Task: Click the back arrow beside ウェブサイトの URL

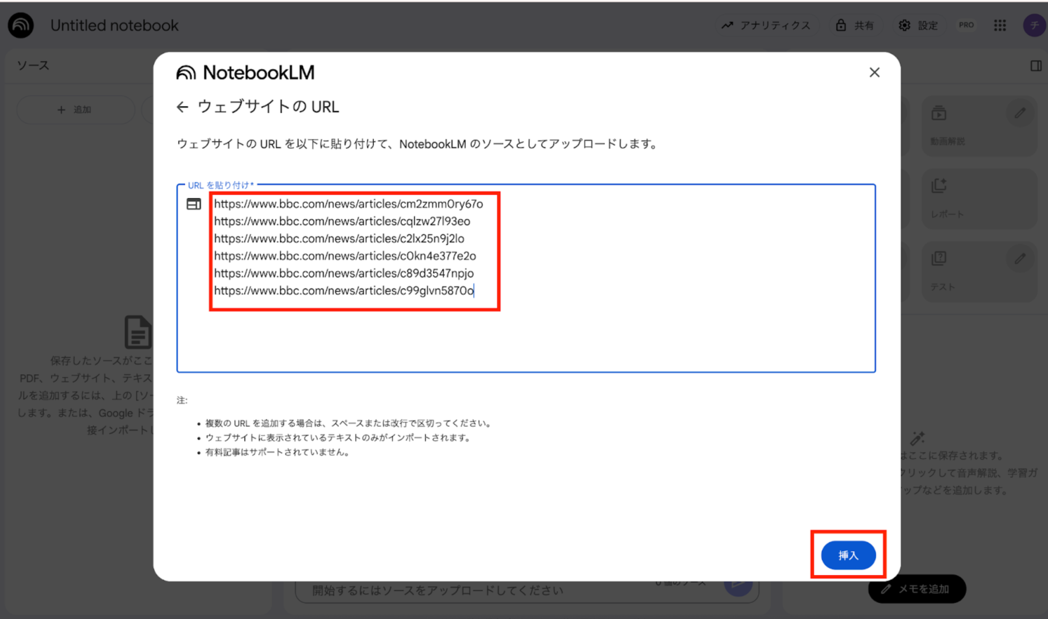Action: click(182, 107)
